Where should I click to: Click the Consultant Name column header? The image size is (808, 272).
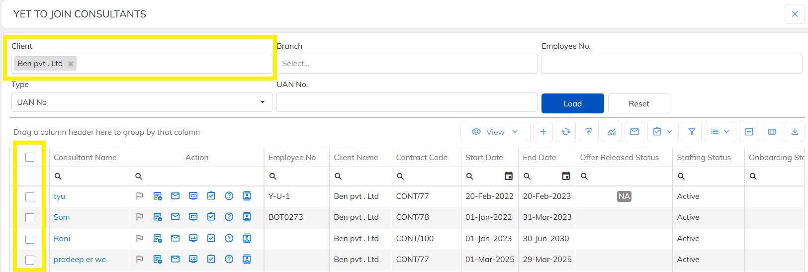[85, 158]
